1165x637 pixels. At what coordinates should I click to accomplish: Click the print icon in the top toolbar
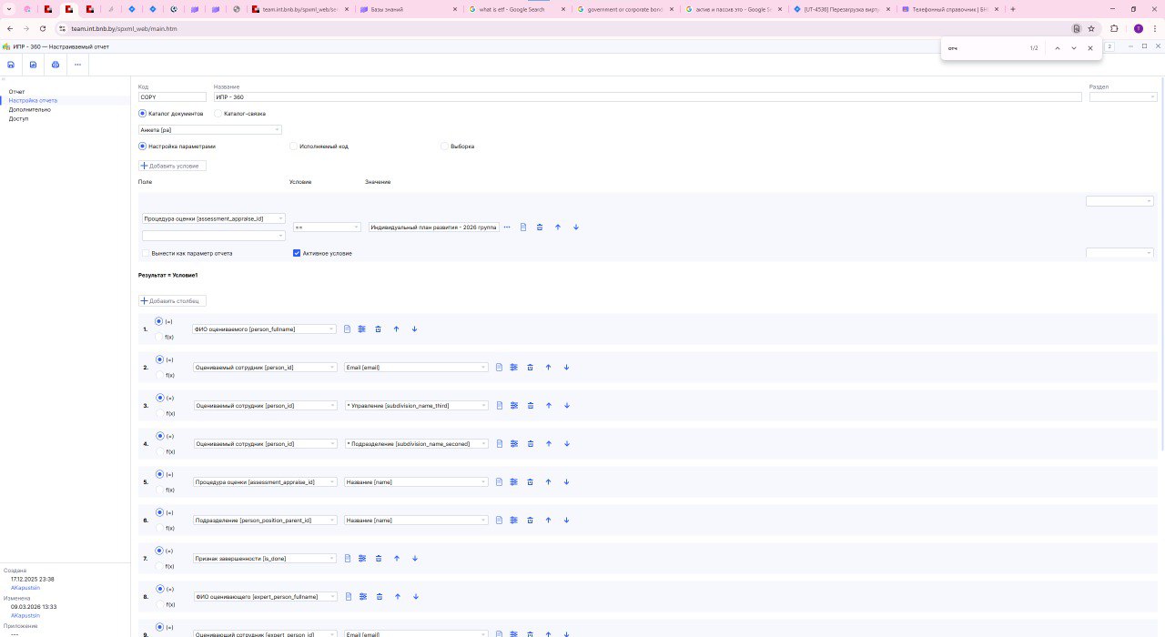click(x=56, y=65)
